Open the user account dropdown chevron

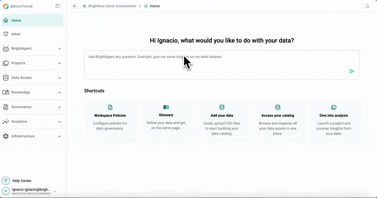point(55,191)
